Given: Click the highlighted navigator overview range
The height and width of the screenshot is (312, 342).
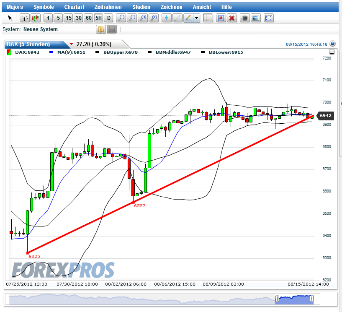Looking at the screenshot, I should coord(294,300).
